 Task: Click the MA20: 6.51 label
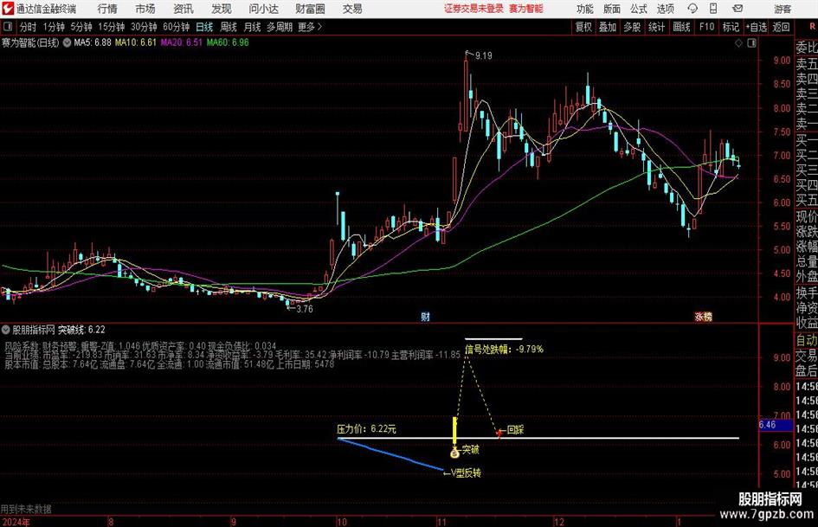pos(182,42)
